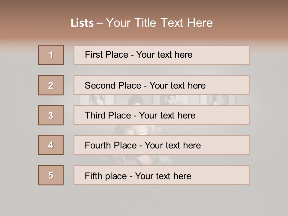
Task: Click the empty right end of Fifth place bar
Action: point(228,175)
